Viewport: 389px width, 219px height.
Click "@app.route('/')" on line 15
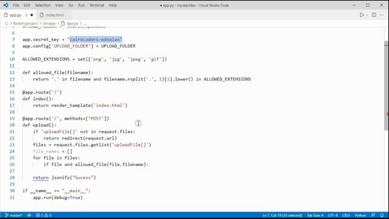pyautogui.click(x=42, y=92)
